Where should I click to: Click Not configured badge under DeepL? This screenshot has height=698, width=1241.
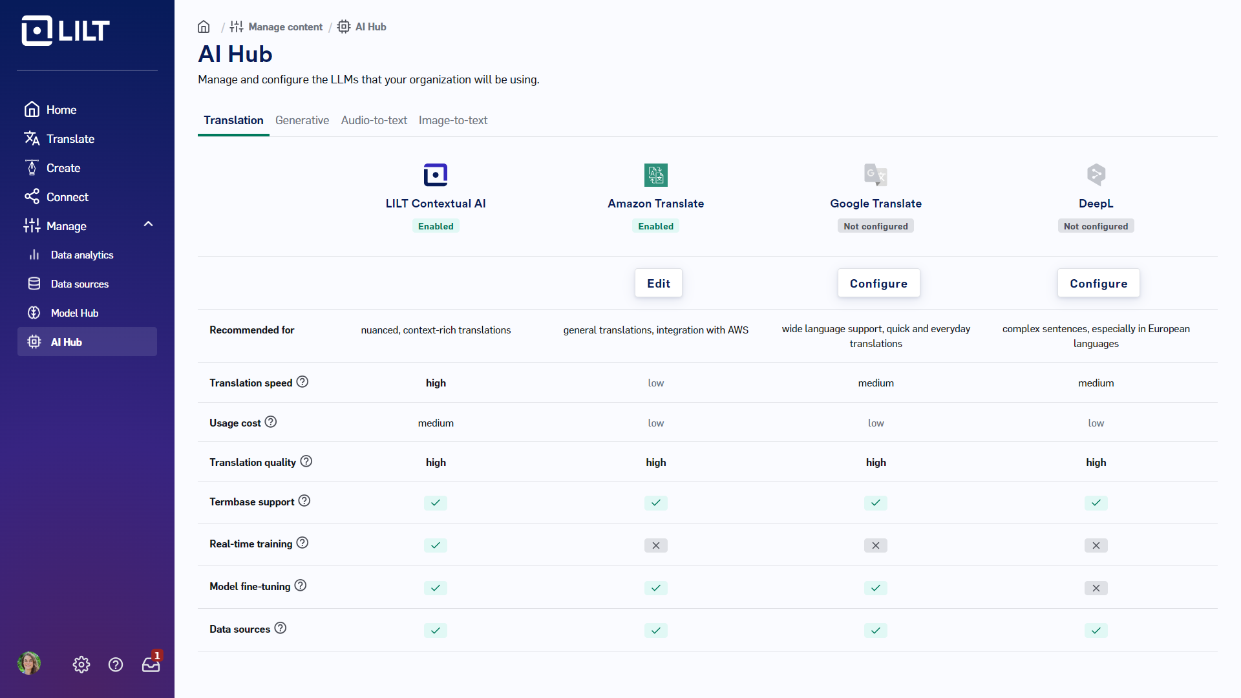(1096, 226)
